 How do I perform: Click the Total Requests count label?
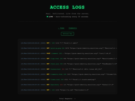[67, 99]
